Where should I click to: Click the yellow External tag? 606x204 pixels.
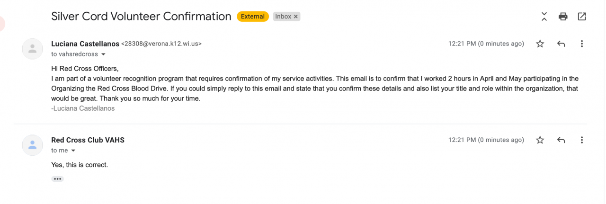[x=252, y=17]
